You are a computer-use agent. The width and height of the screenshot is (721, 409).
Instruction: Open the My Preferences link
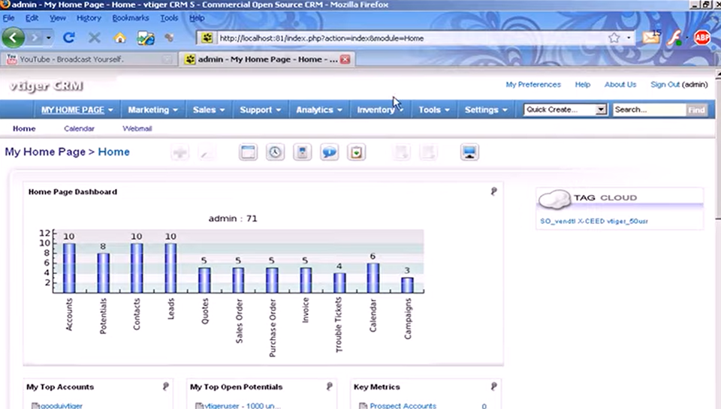(x=533, y=85)
